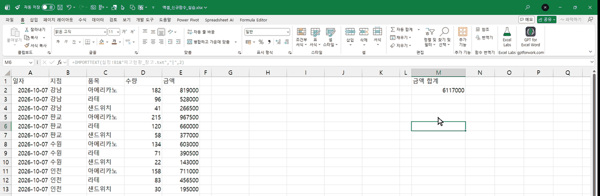Select cell M2 with value 6117000
The image size is (600, 196).
pos(438,91)
